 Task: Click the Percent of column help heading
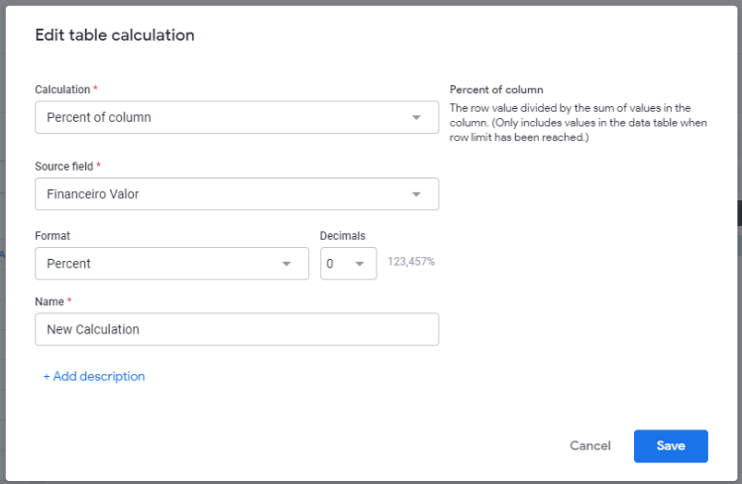(x=496, y=89)
